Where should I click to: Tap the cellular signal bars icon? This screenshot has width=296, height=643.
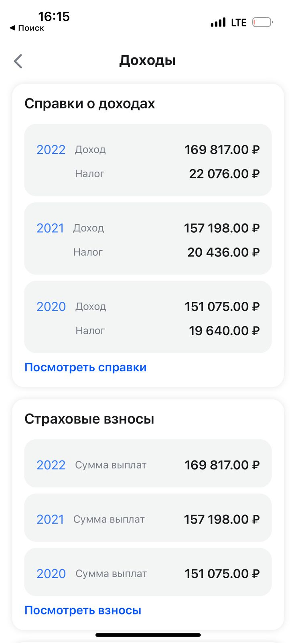[218, 22]
